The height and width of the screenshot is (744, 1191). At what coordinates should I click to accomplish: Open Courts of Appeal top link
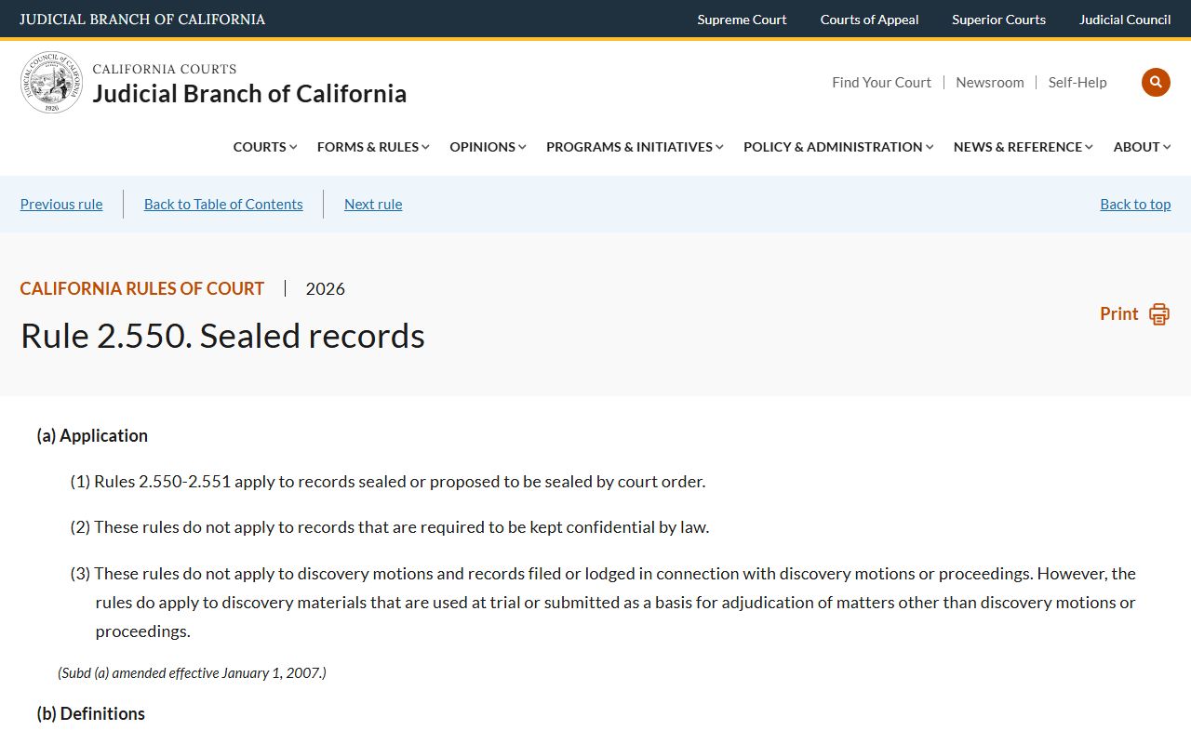[869, 20]
